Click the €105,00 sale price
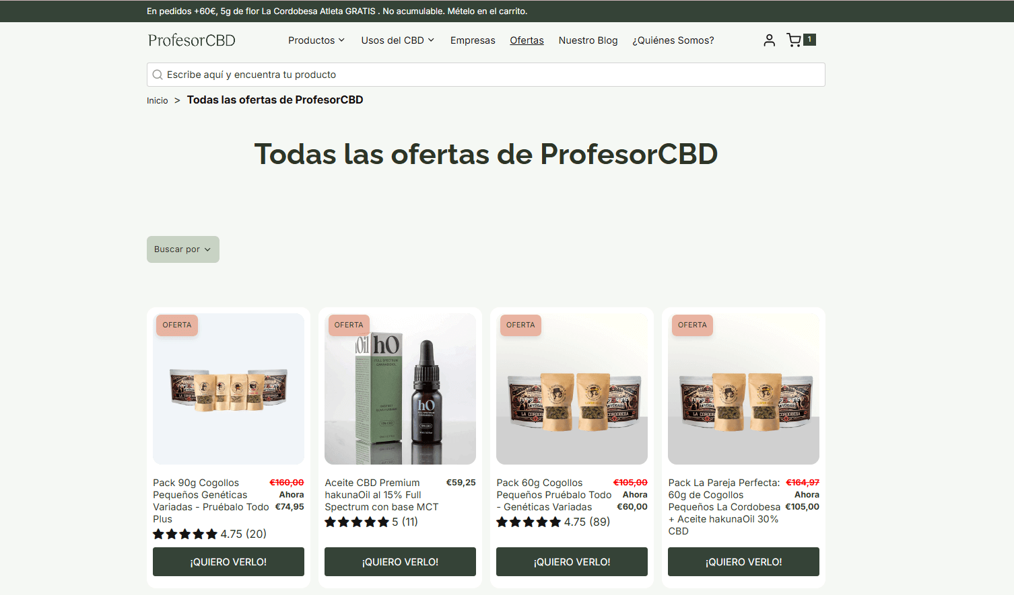This screenshot has height=595, width=1014. [802, 507]
